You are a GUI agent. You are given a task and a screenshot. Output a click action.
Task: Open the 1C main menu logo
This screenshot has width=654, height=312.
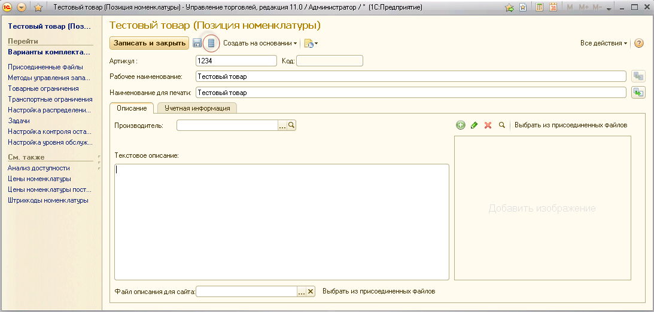8,7
